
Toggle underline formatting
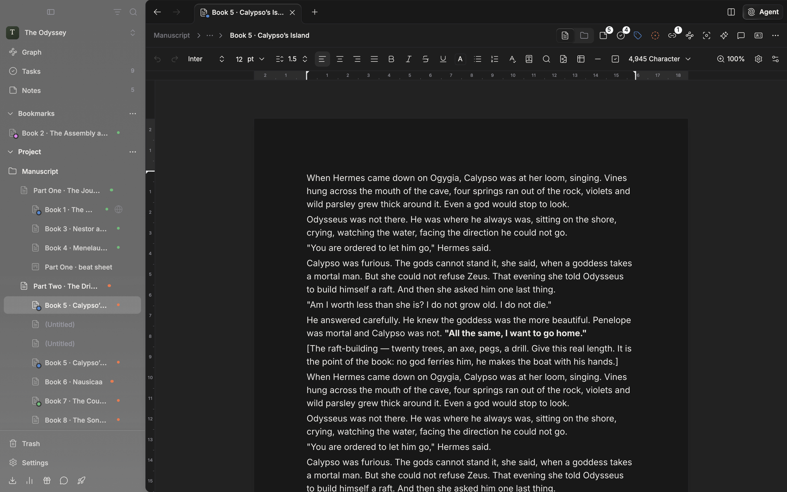pyautogui.click(x=443, y=59)
